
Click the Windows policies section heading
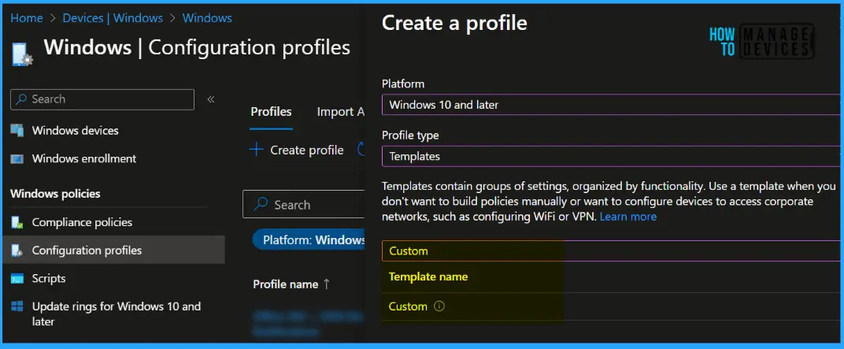pos(55,193)
